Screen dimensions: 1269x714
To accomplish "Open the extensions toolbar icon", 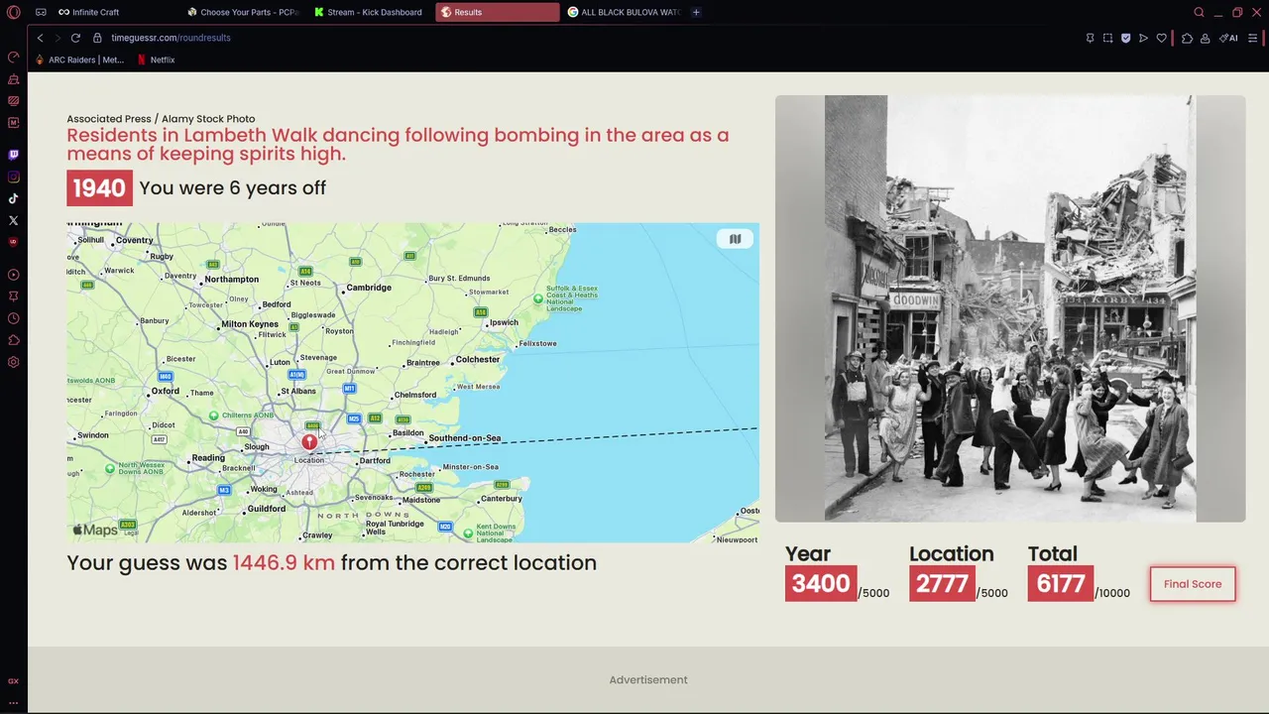I will [1187, 38].
